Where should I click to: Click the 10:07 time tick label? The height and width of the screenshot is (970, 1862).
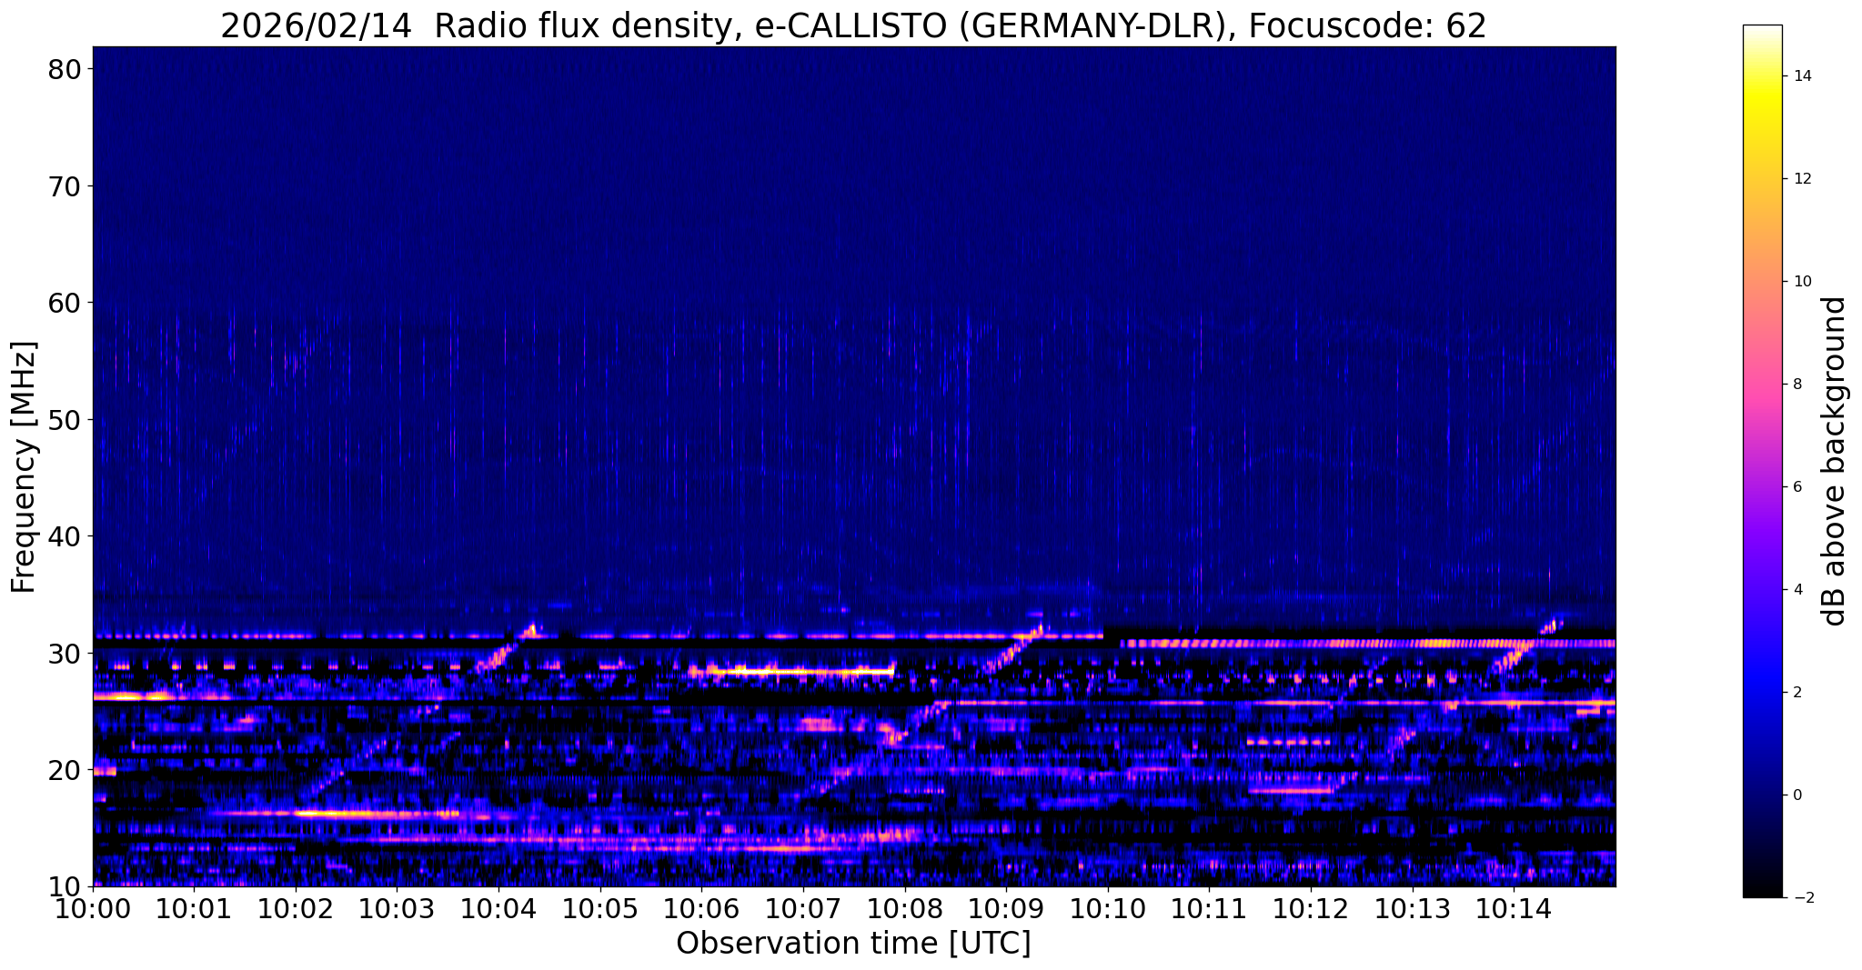click(x=803, y=909)
